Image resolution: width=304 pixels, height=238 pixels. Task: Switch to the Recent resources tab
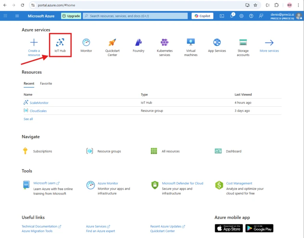pyautogui.click(x=29, y=84)
